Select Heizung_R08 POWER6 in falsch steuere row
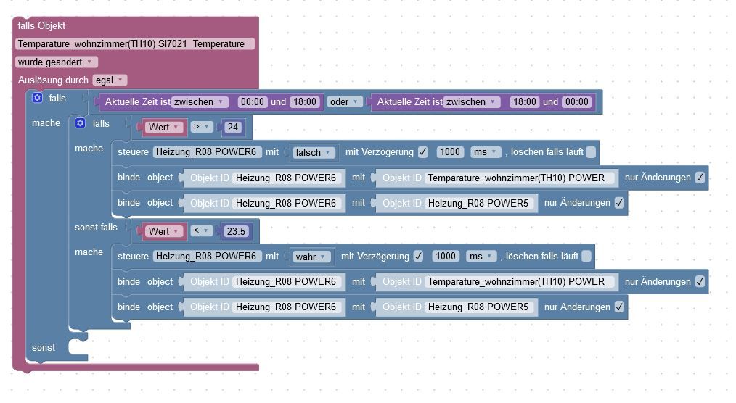The width and height of the screenshot is (736, 403). tap(206, 151)
